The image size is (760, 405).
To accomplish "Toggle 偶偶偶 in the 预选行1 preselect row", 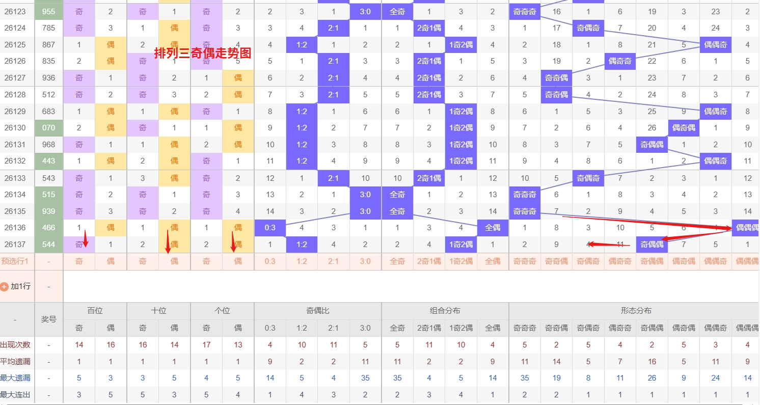I will (747, 261).
